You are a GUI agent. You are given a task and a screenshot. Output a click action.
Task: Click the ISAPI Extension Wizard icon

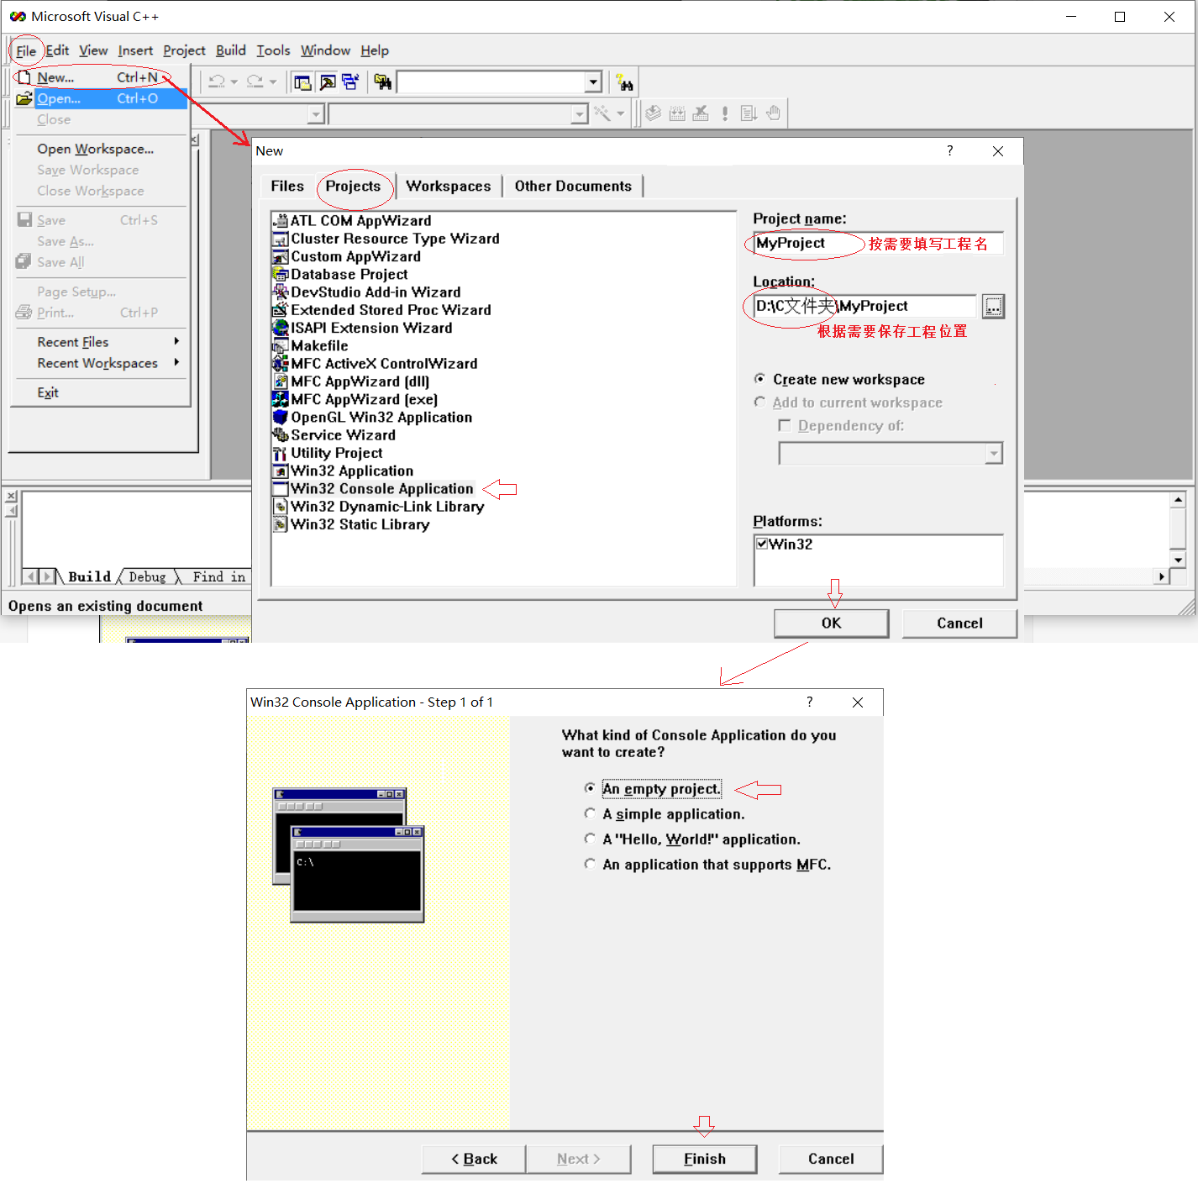tap(281, 328)
